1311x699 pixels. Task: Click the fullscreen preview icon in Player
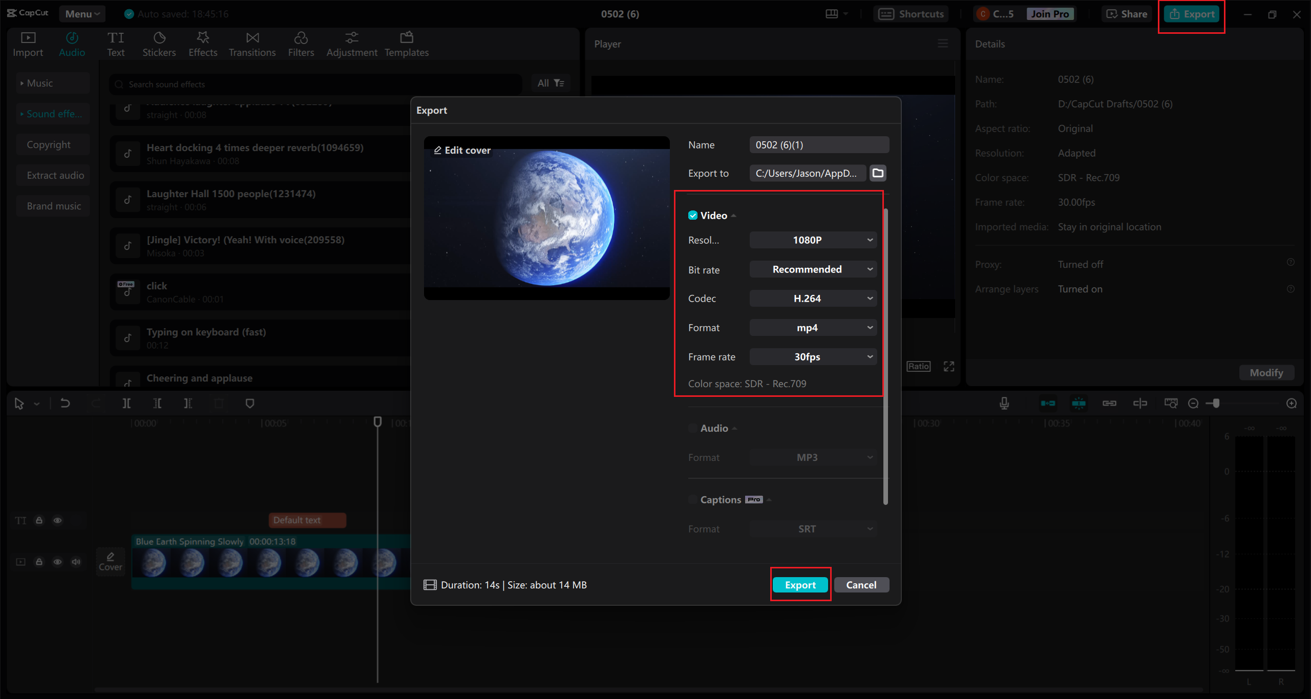[x=949, y=367]
